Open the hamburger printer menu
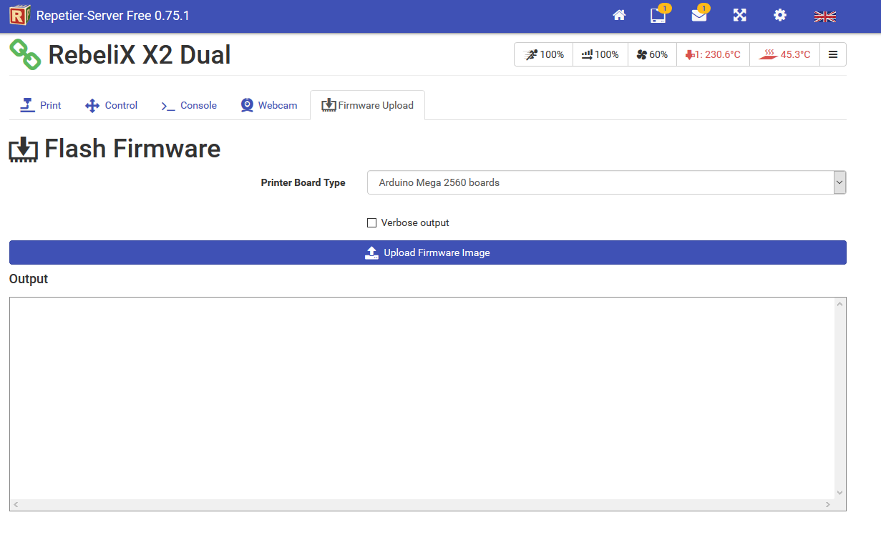The height and width of the screenshot is (550, 881). tap(833, 54)
